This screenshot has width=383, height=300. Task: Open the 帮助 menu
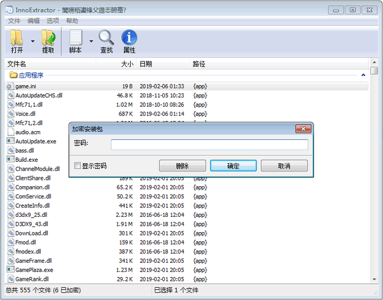72,21
